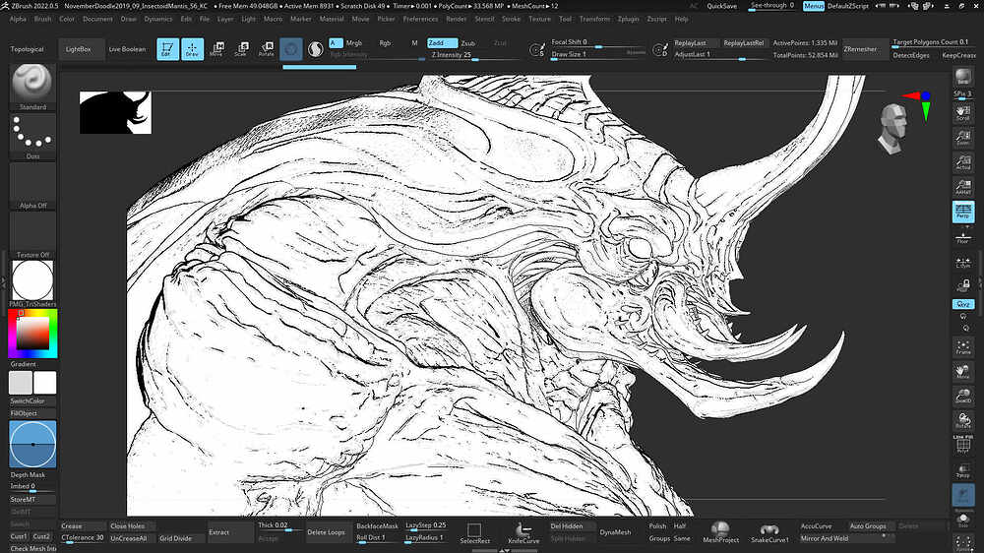The height and width of the screenshot is (553, 984).
Task: Click the ReplayLastRel button
Action: pyautogui.click(x=743, y=42)
